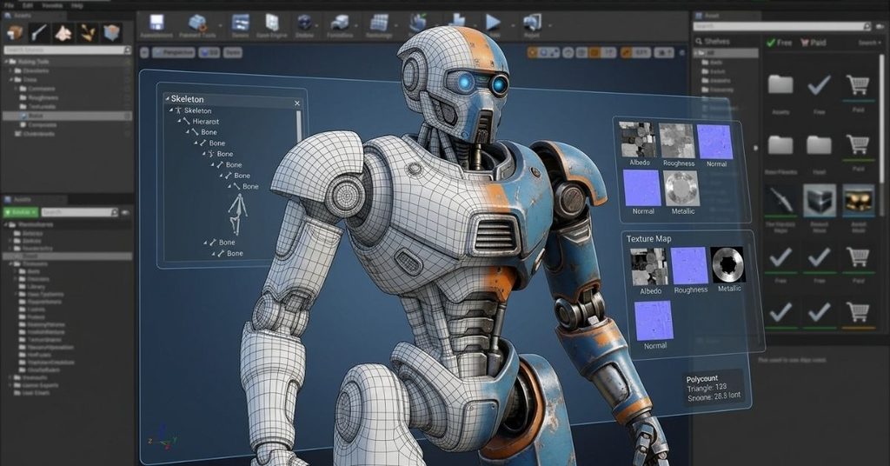The height and width of the screenshot is (466, 890).
Task: Click the monitor icon right of Play
Action: coord(532,23)
